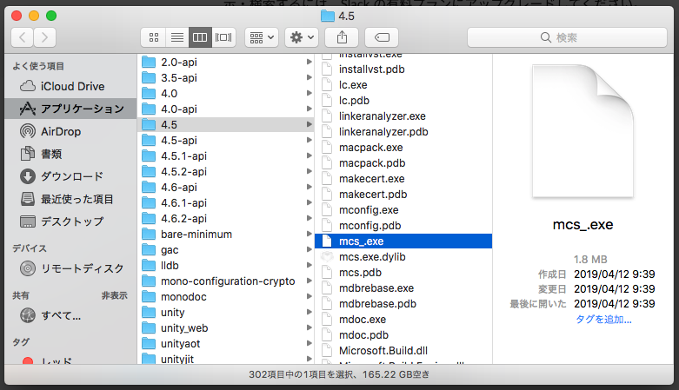Select the mcs_.exe file

403,241
